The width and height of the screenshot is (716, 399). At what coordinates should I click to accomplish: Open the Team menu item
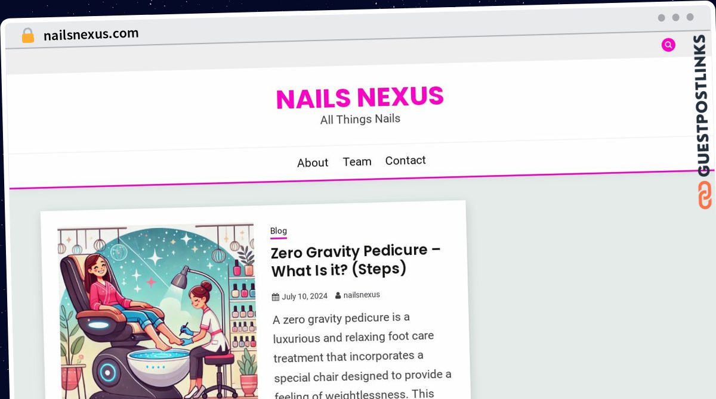357,161
